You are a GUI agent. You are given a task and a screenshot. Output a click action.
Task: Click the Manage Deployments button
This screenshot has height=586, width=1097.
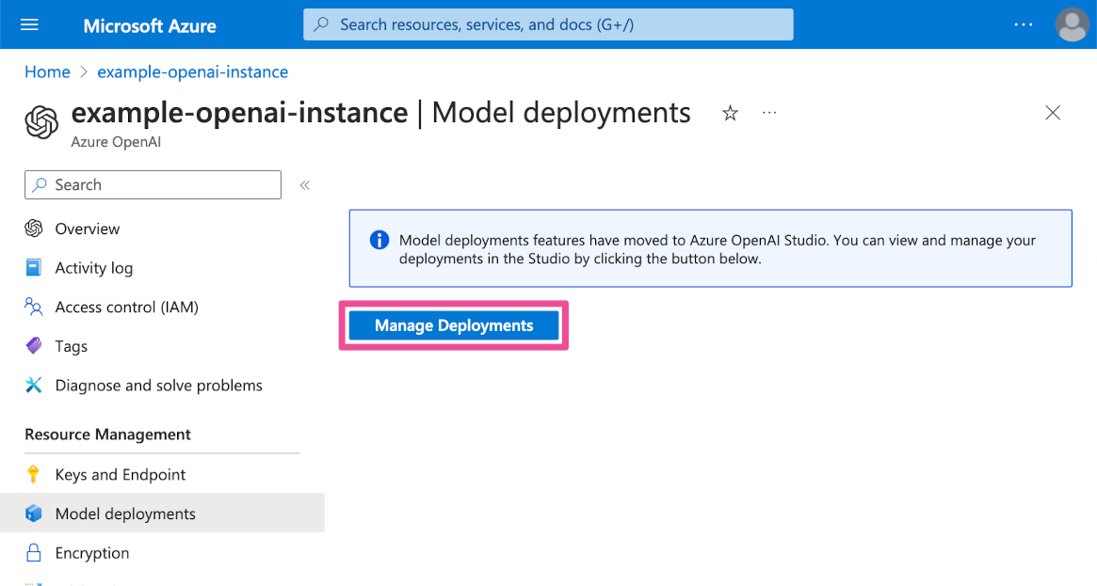click(x=453, y=325)
